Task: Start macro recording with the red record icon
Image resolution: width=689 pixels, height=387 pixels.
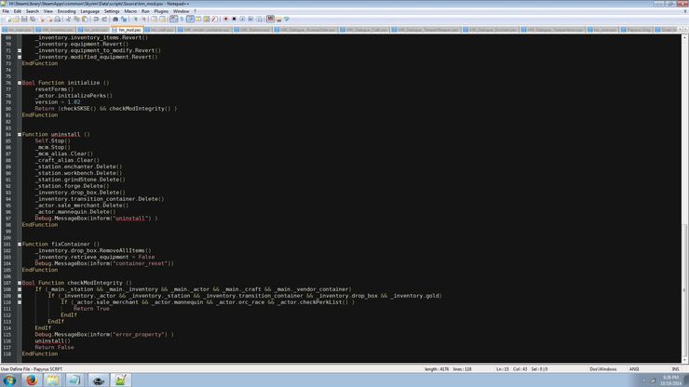Action: tap(225, 19)
